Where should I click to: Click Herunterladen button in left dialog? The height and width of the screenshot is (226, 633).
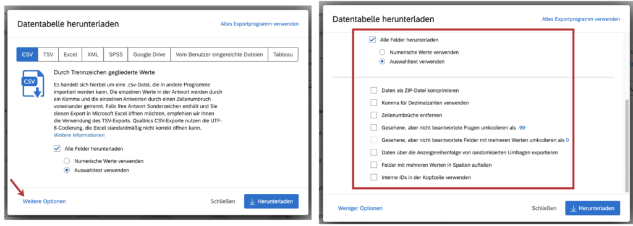click(271, 201)
